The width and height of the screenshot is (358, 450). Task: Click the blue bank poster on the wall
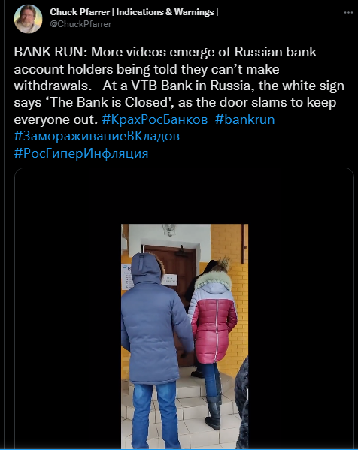pos(126,277)
